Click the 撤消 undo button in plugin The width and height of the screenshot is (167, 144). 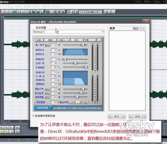[50, 40]
